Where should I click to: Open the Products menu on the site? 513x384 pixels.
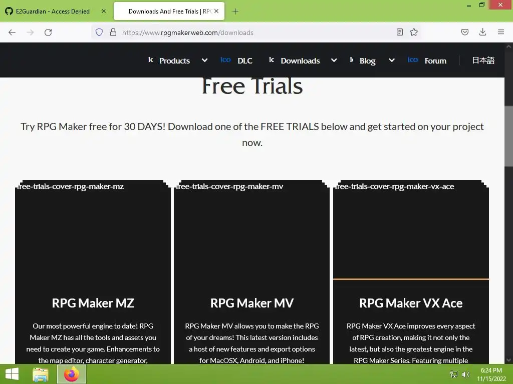[x=174, y=60]
